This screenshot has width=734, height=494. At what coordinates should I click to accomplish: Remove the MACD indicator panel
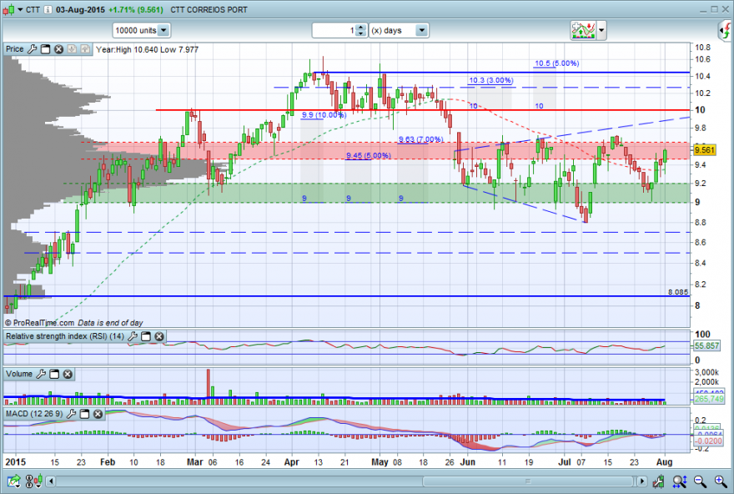pyautogui.click(x=98, y=414)
